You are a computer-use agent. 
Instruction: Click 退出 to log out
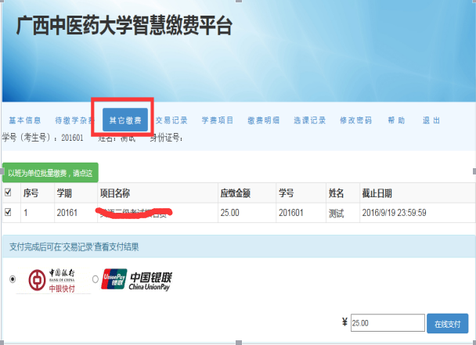[431, 120]
